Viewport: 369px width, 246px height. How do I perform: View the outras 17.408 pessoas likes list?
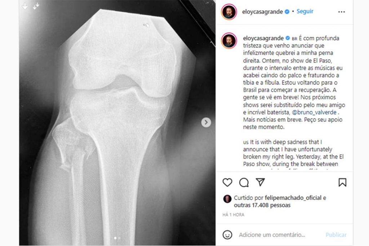[262, 205]
